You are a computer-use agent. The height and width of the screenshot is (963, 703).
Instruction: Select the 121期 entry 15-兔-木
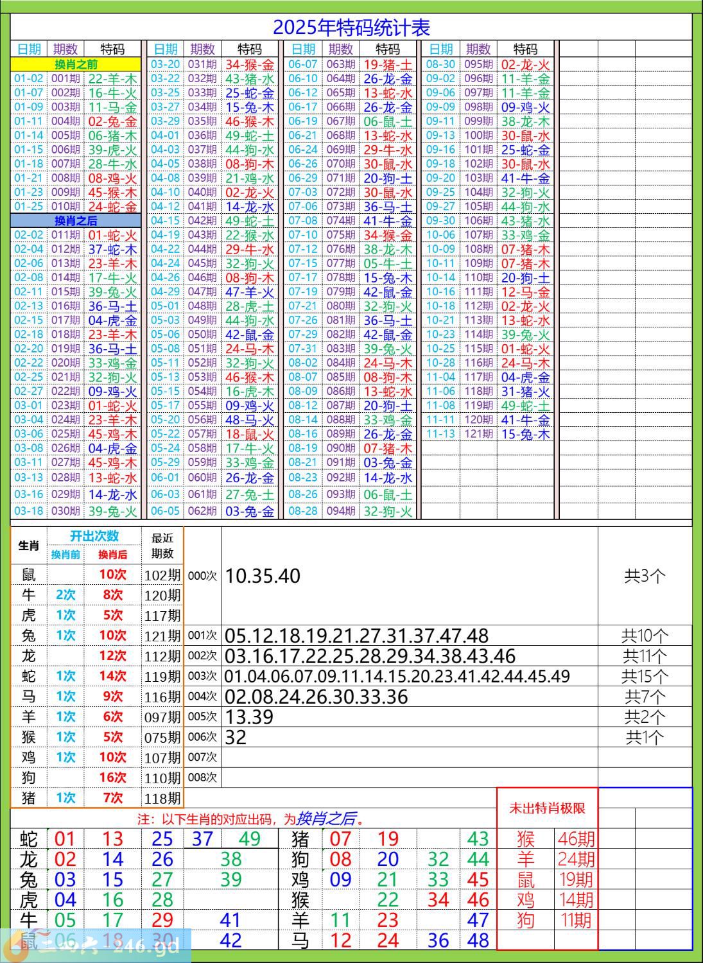pos(525,434)
